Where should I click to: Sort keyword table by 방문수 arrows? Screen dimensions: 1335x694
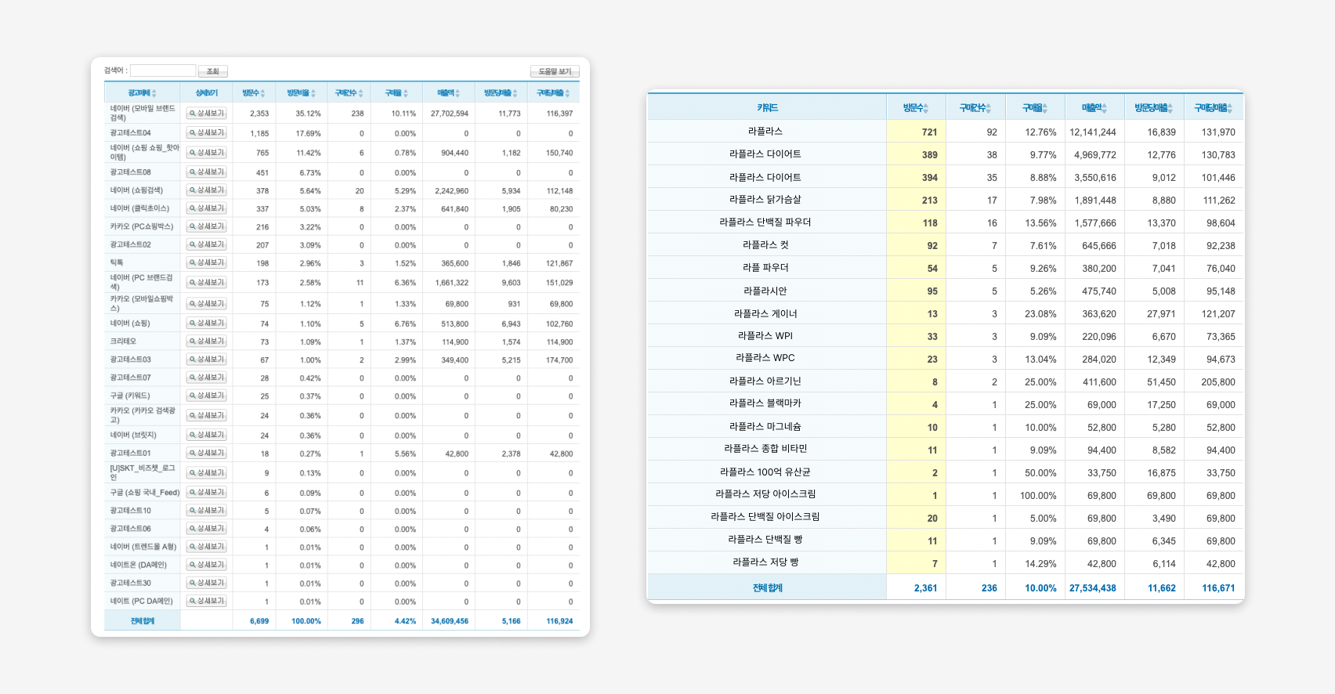click(925, 108)
